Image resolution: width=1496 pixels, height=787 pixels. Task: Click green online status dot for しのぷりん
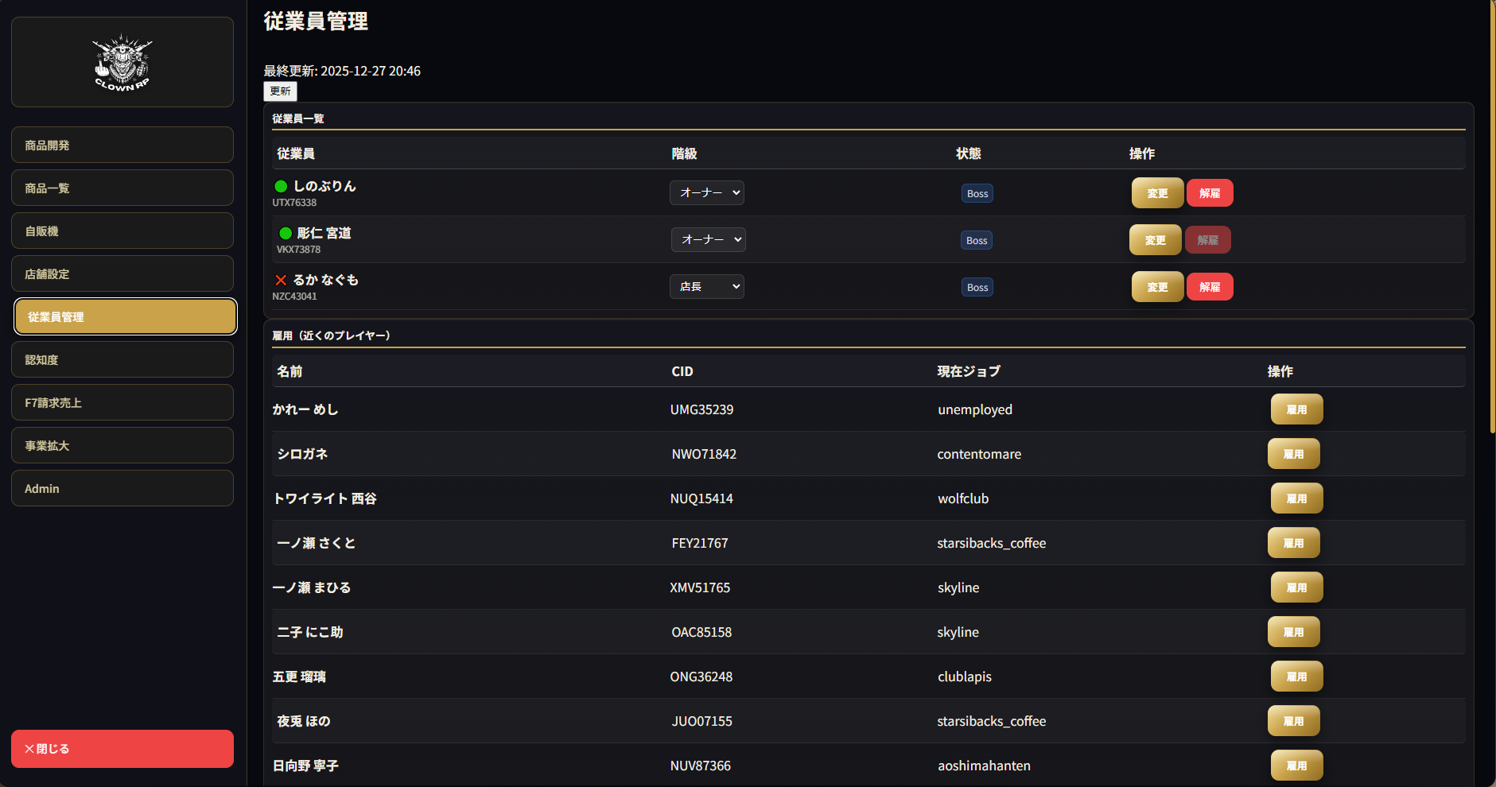[281, 186]
